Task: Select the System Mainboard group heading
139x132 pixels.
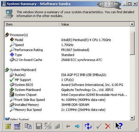Action: pyautogui.click(x=23, y=70)
